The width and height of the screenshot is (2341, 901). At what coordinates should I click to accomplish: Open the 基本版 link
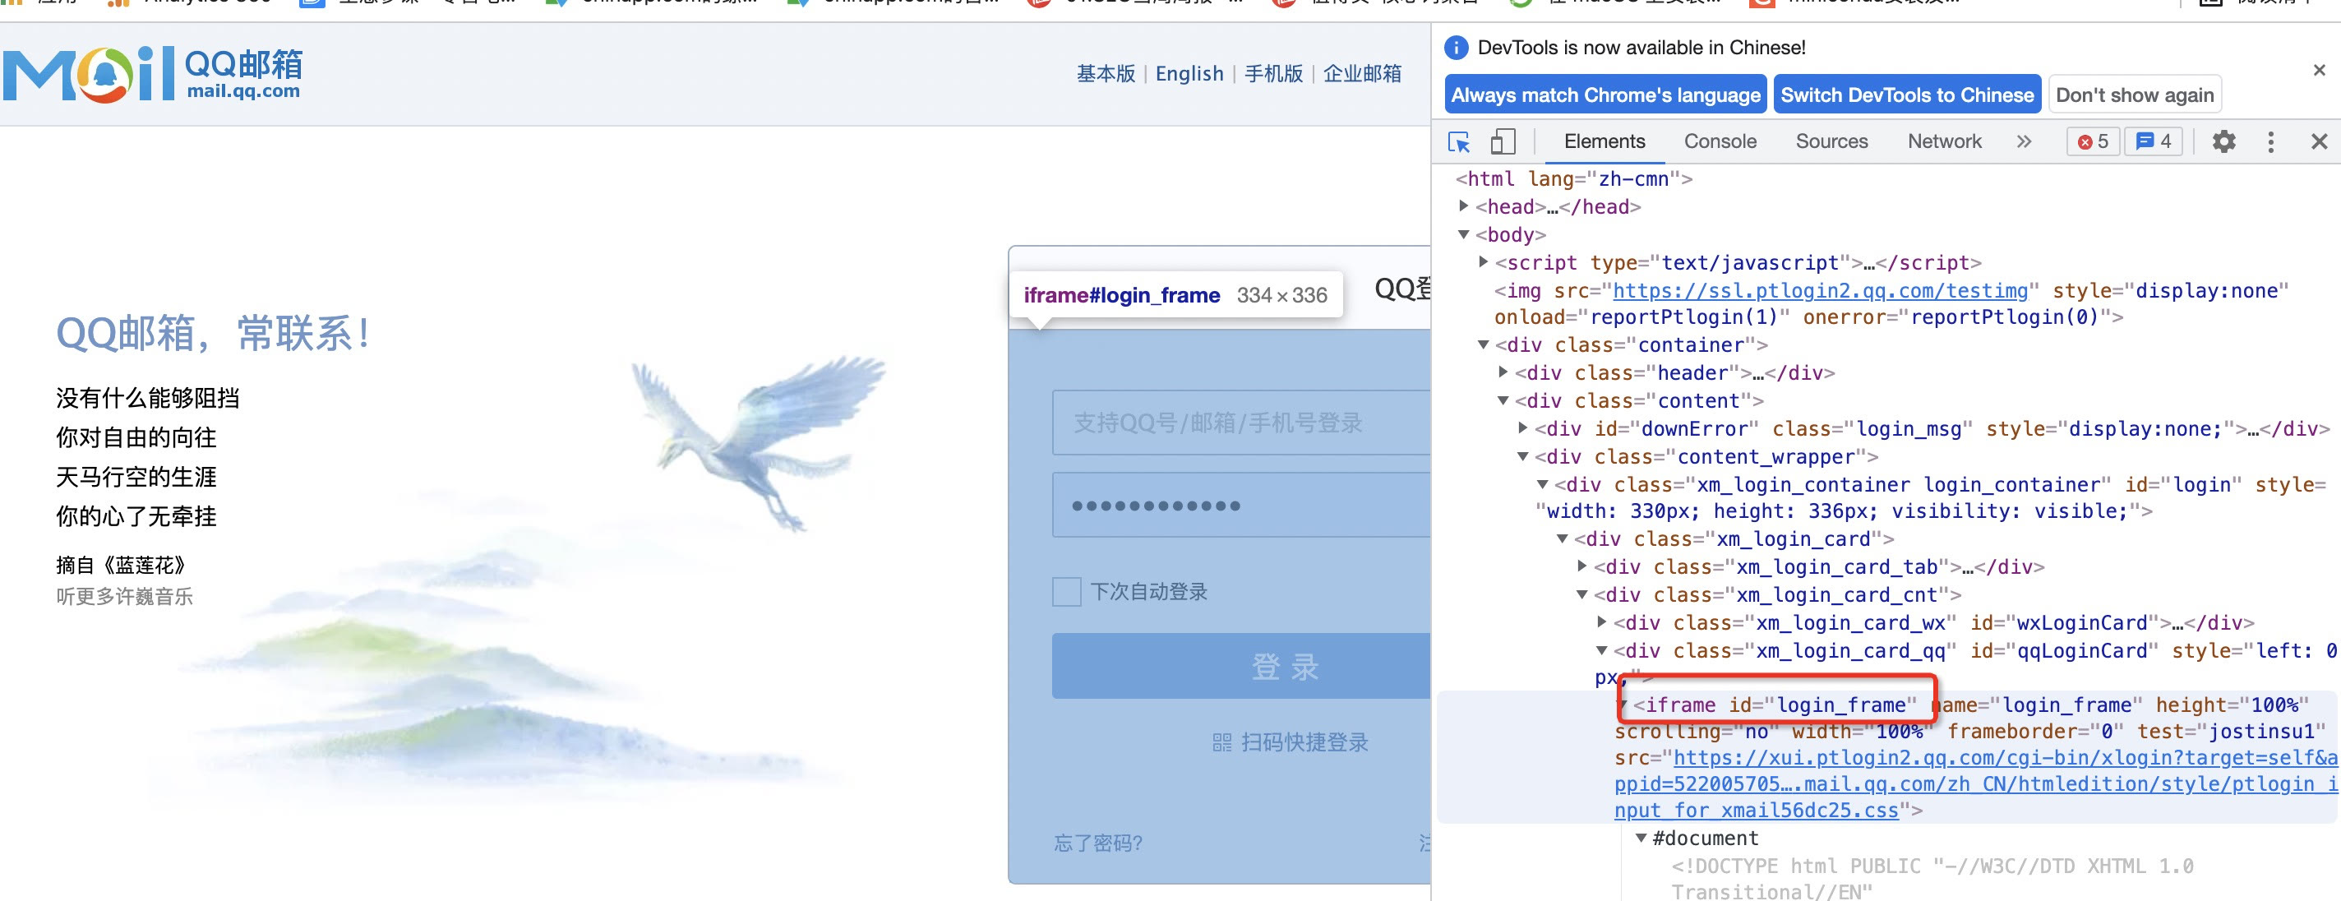pyautogui.click(x=1105, y=75)
